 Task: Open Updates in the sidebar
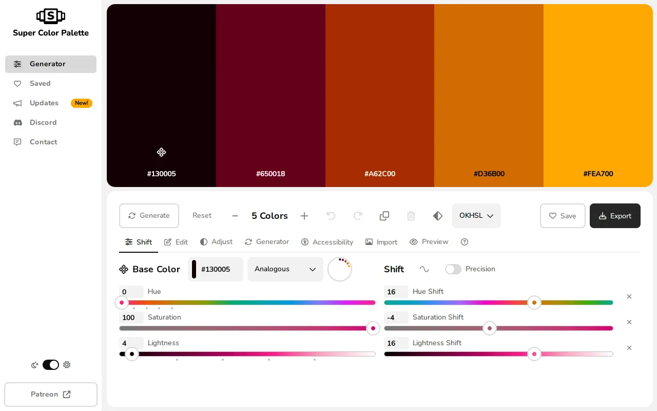point(51,103)
